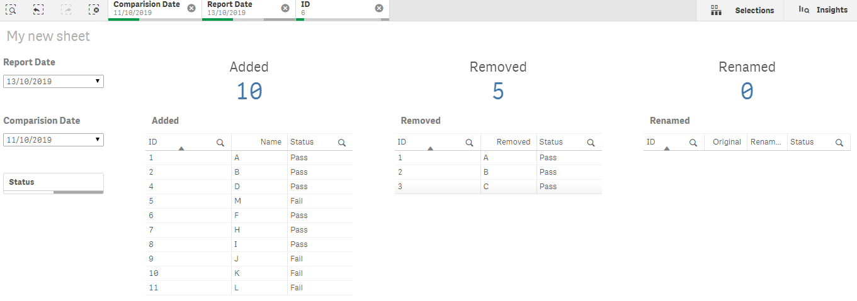Open the Selections tool
This screenshot has width=857, height=301.
pos(742,10)
